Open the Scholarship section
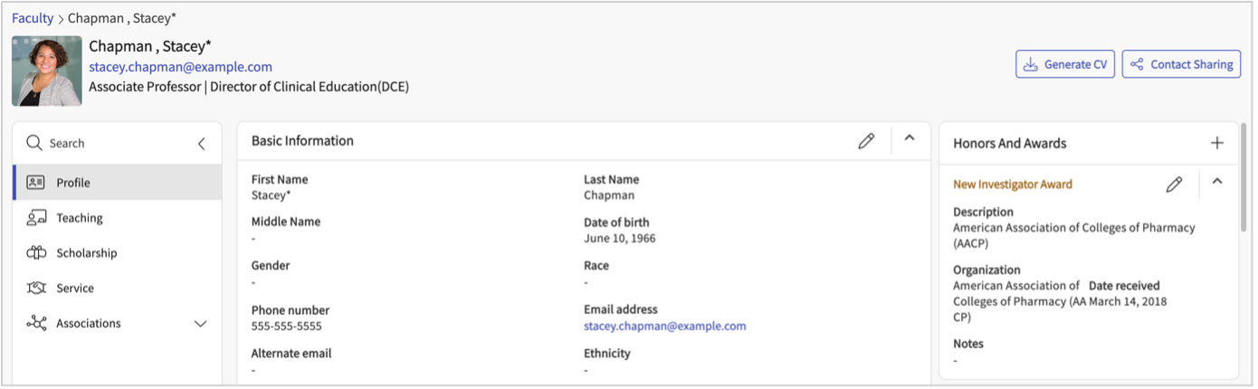The width and height of the screenshot is (1258, 389). point(87,253)
